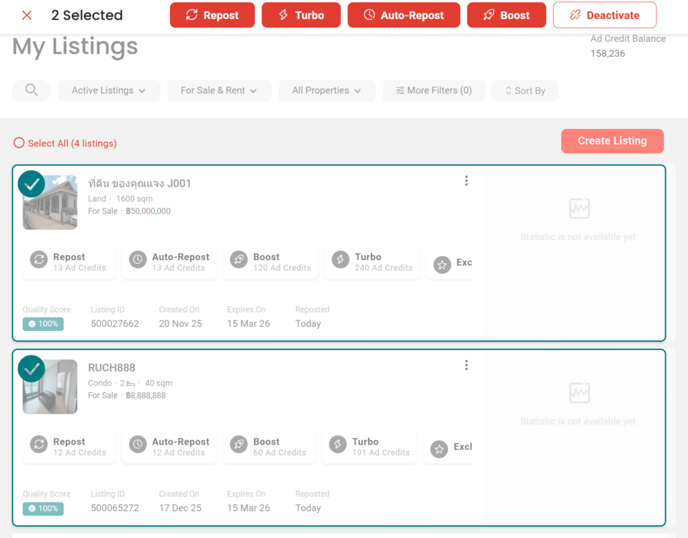The width and height of the screenshot is (688, 538).
Task: Open three-dot menu for J001 land listing
Action: coord(466,181)
